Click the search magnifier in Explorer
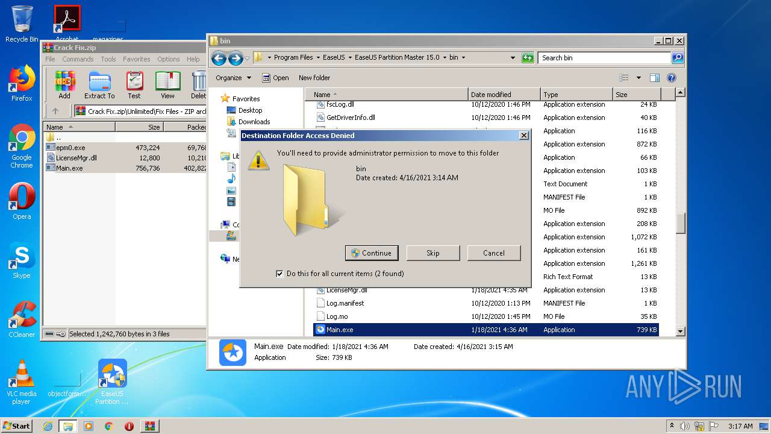The width and height of the screenshot is (771, 434). point(677,58)
